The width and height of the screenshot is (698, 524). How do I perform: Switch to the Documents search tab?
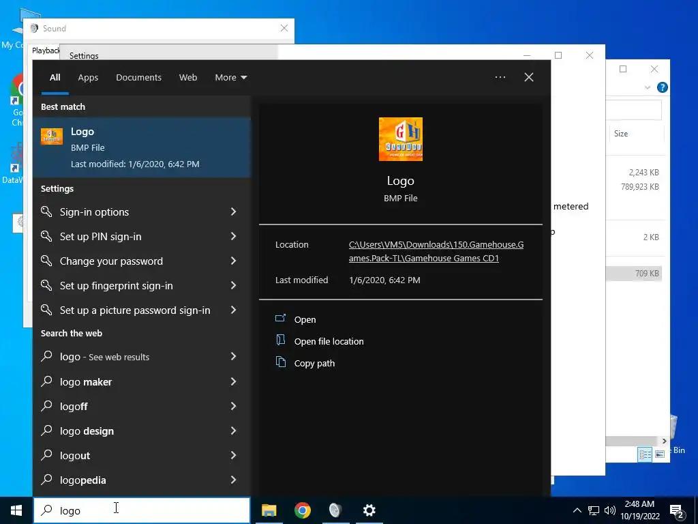pyautogui.click(x=138, y=78)
